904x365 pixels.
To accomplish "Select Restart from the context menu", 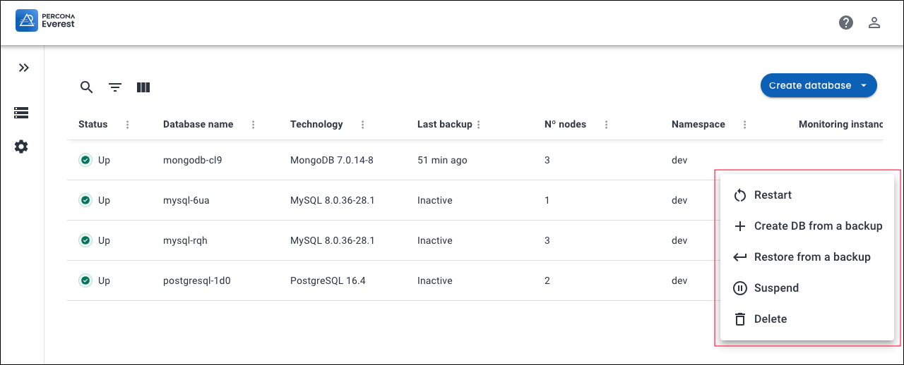I will (773, 195).
